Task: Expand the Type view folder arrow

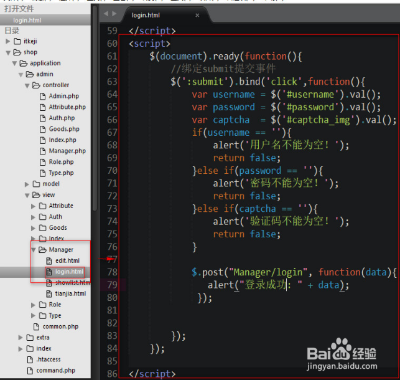Action: point(33,316)
